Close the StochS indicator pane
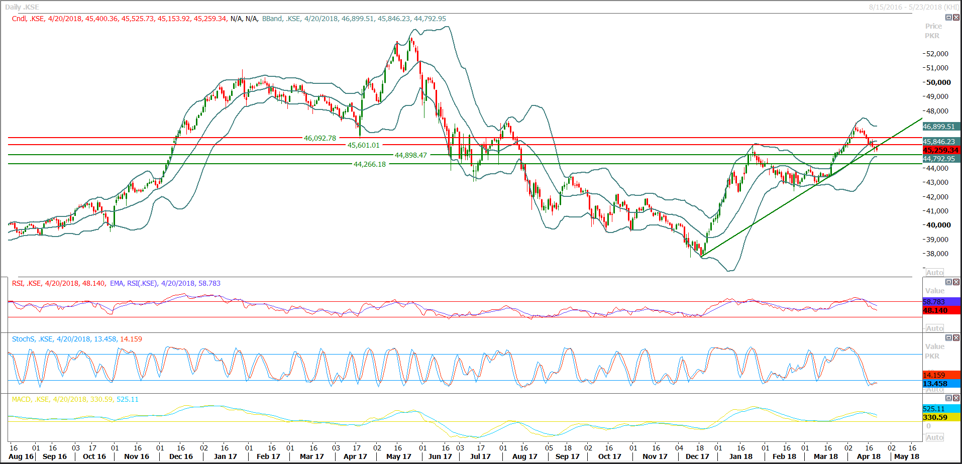Image resolution: width=962 pixels, height=464 pixels. [x=956, y=337]
